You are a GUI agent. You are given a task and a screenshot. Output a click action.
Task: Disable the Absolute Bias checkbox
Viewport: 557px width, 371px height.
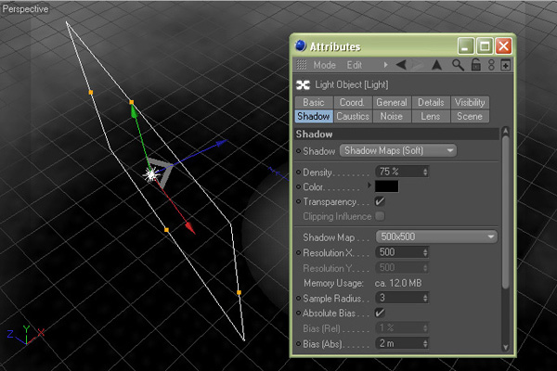pyautogui.click(x=380, y=313)
